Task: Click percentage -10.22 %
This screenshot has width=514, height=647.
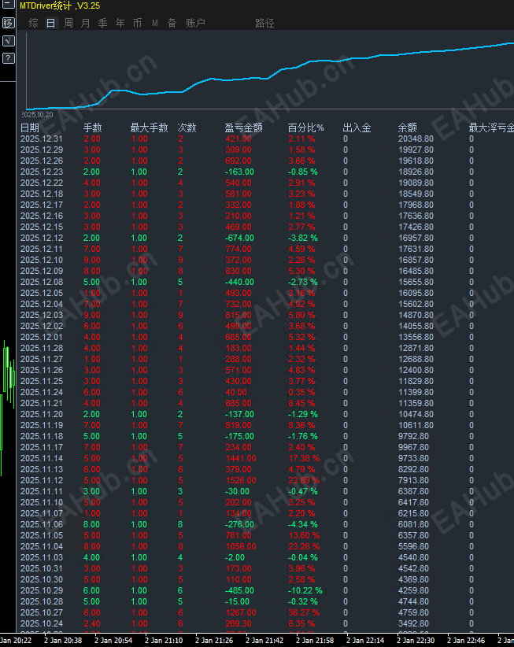Action: 305,590
